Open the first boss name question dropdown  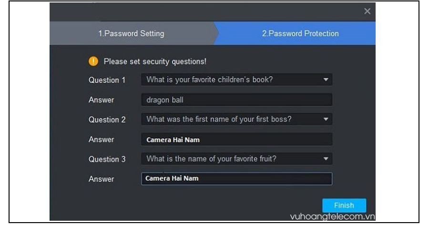pyautogui.click(x=234, y=119)
